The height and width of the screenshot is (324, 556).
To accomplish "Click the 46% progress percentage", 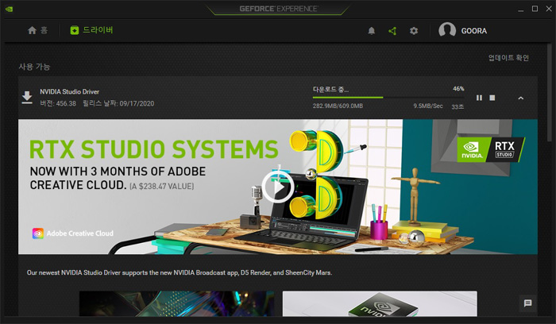I will coord(458,89).
